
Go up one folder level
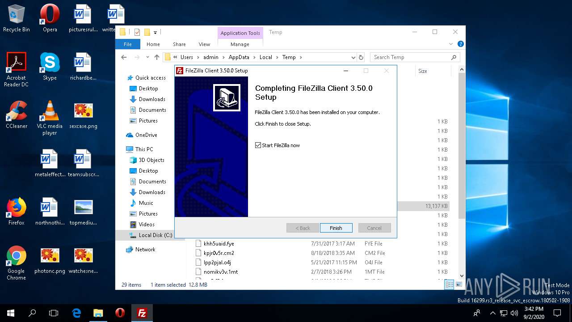point(156,57)
